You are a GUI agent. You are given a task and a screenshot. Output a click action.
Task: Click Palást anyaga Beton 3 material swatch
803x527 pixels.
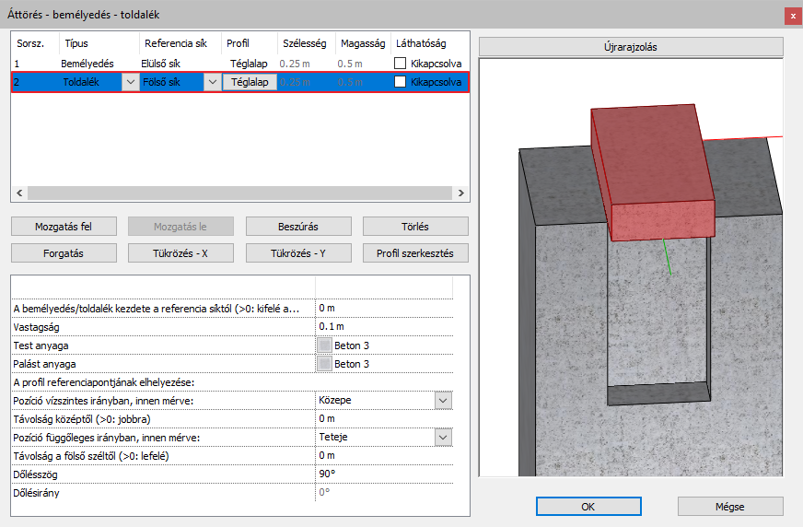pyautogui.click(x=324, y=364)
